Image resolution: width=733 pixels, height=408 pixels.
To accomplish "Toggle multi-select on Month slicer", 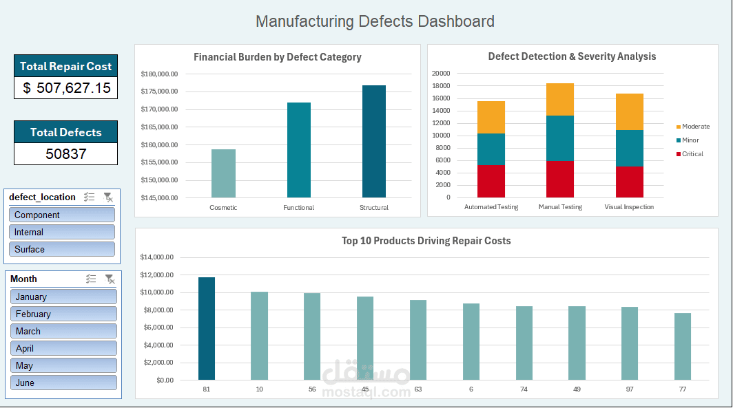I will [91, 279].
